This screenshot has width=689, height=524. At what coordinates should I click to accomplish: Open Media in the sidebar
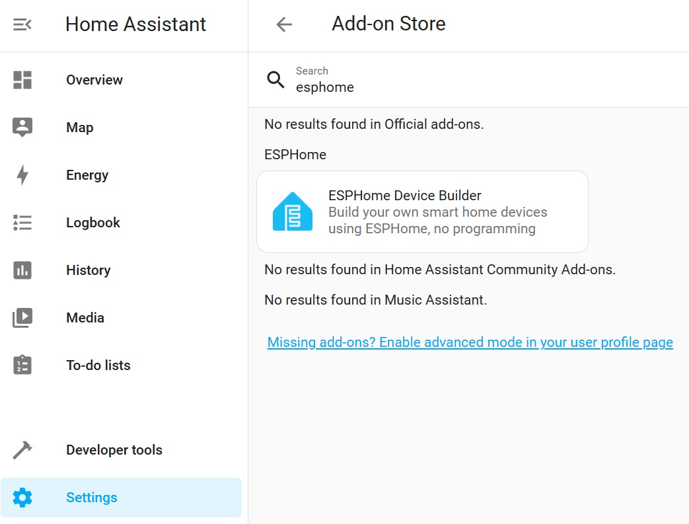click(x=122, y=317)
